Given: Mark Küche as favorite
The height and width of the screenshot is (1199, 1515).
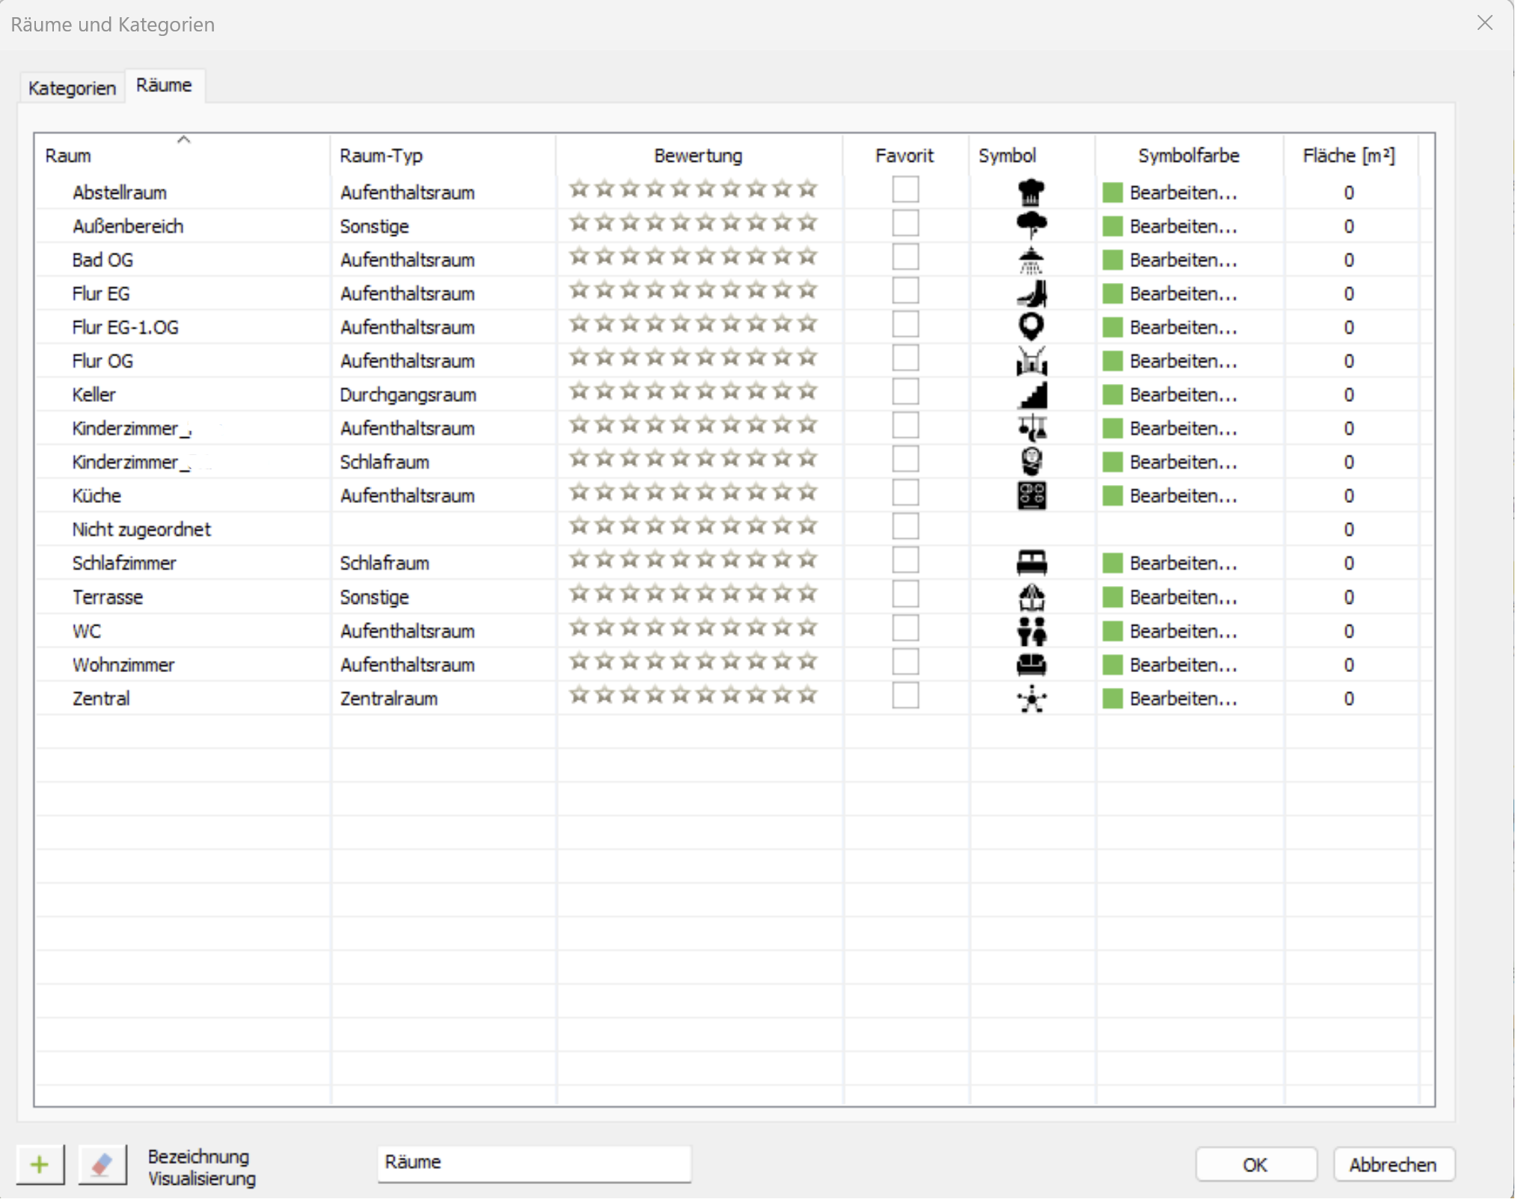Looking at the screenshot, I should pyautogui.click(x=905, y=492).
